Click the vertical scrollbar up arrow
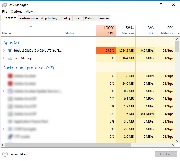180x161 pixels. [x=178, y=39]
